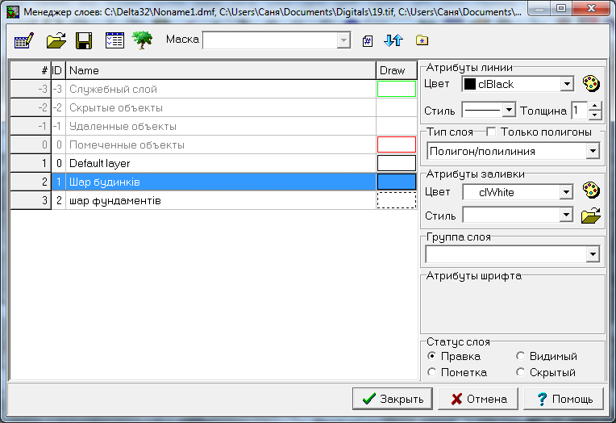Screen dimensions: 616x423
Task: Click the window icon in title bar
Action: 13,12
